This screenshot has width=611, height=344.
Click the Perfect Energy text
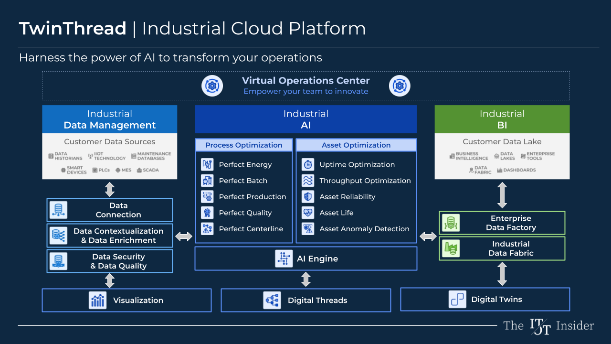pos(245,164)
